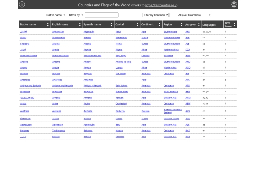Focus the search text input field

coord(101,15)
